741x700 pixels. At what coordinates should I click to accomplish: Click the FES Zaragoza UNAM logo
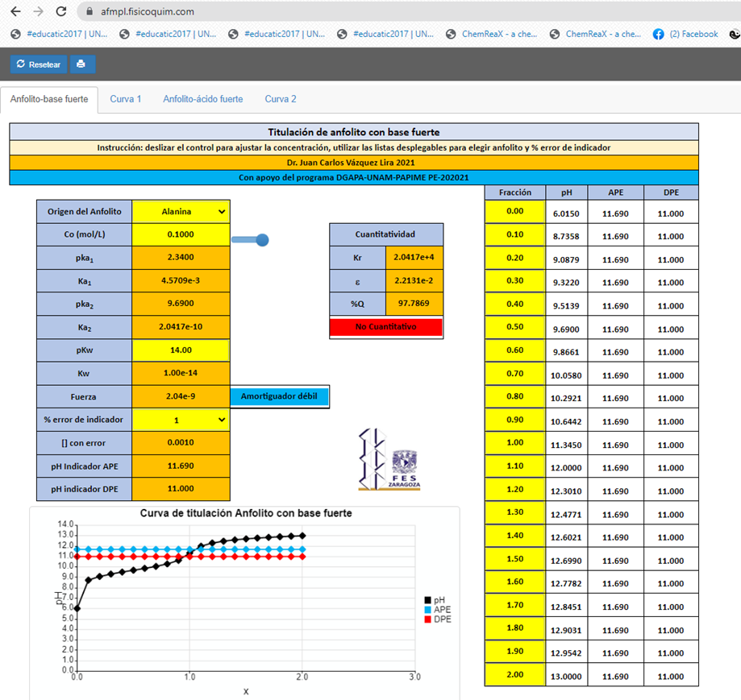pos(389,459)
